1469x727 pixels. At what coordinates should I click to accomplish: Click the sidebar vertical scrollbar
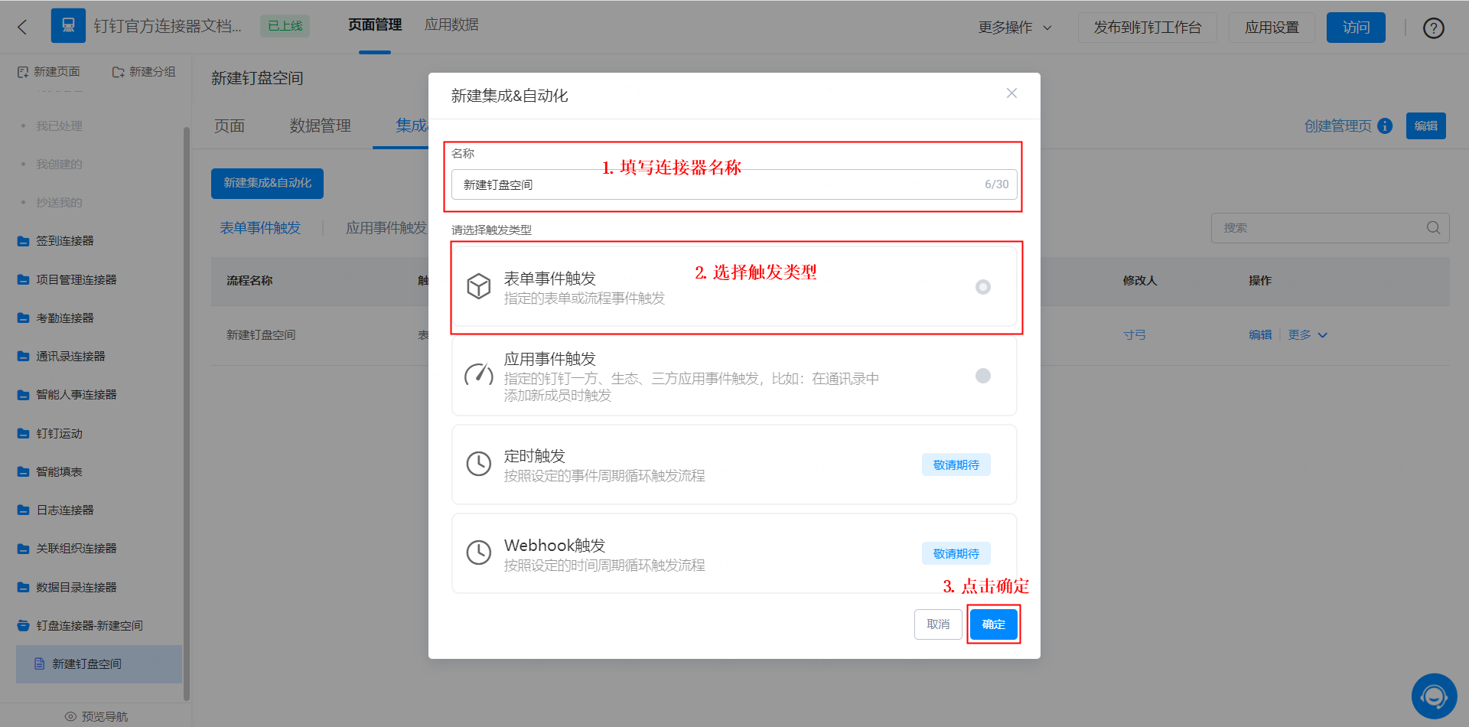click(x=186, y=413)
